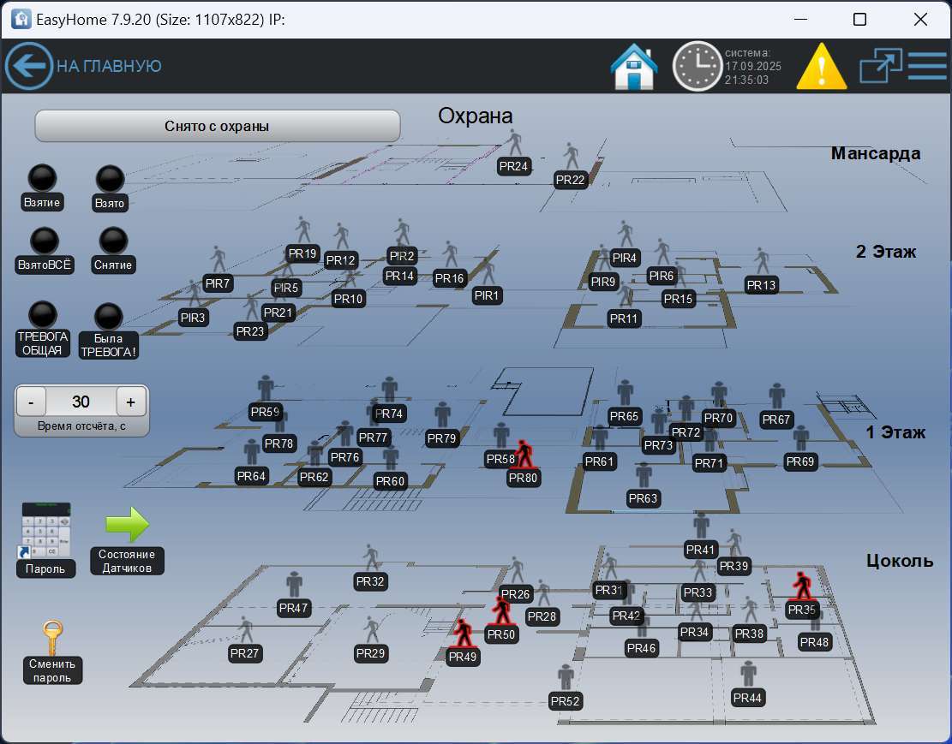
Task: Increase countdown time with plus button
Action: point(130,402)
